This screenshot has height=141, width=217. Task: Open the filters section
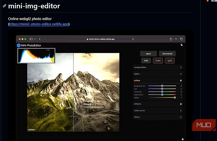pos(158,117)
